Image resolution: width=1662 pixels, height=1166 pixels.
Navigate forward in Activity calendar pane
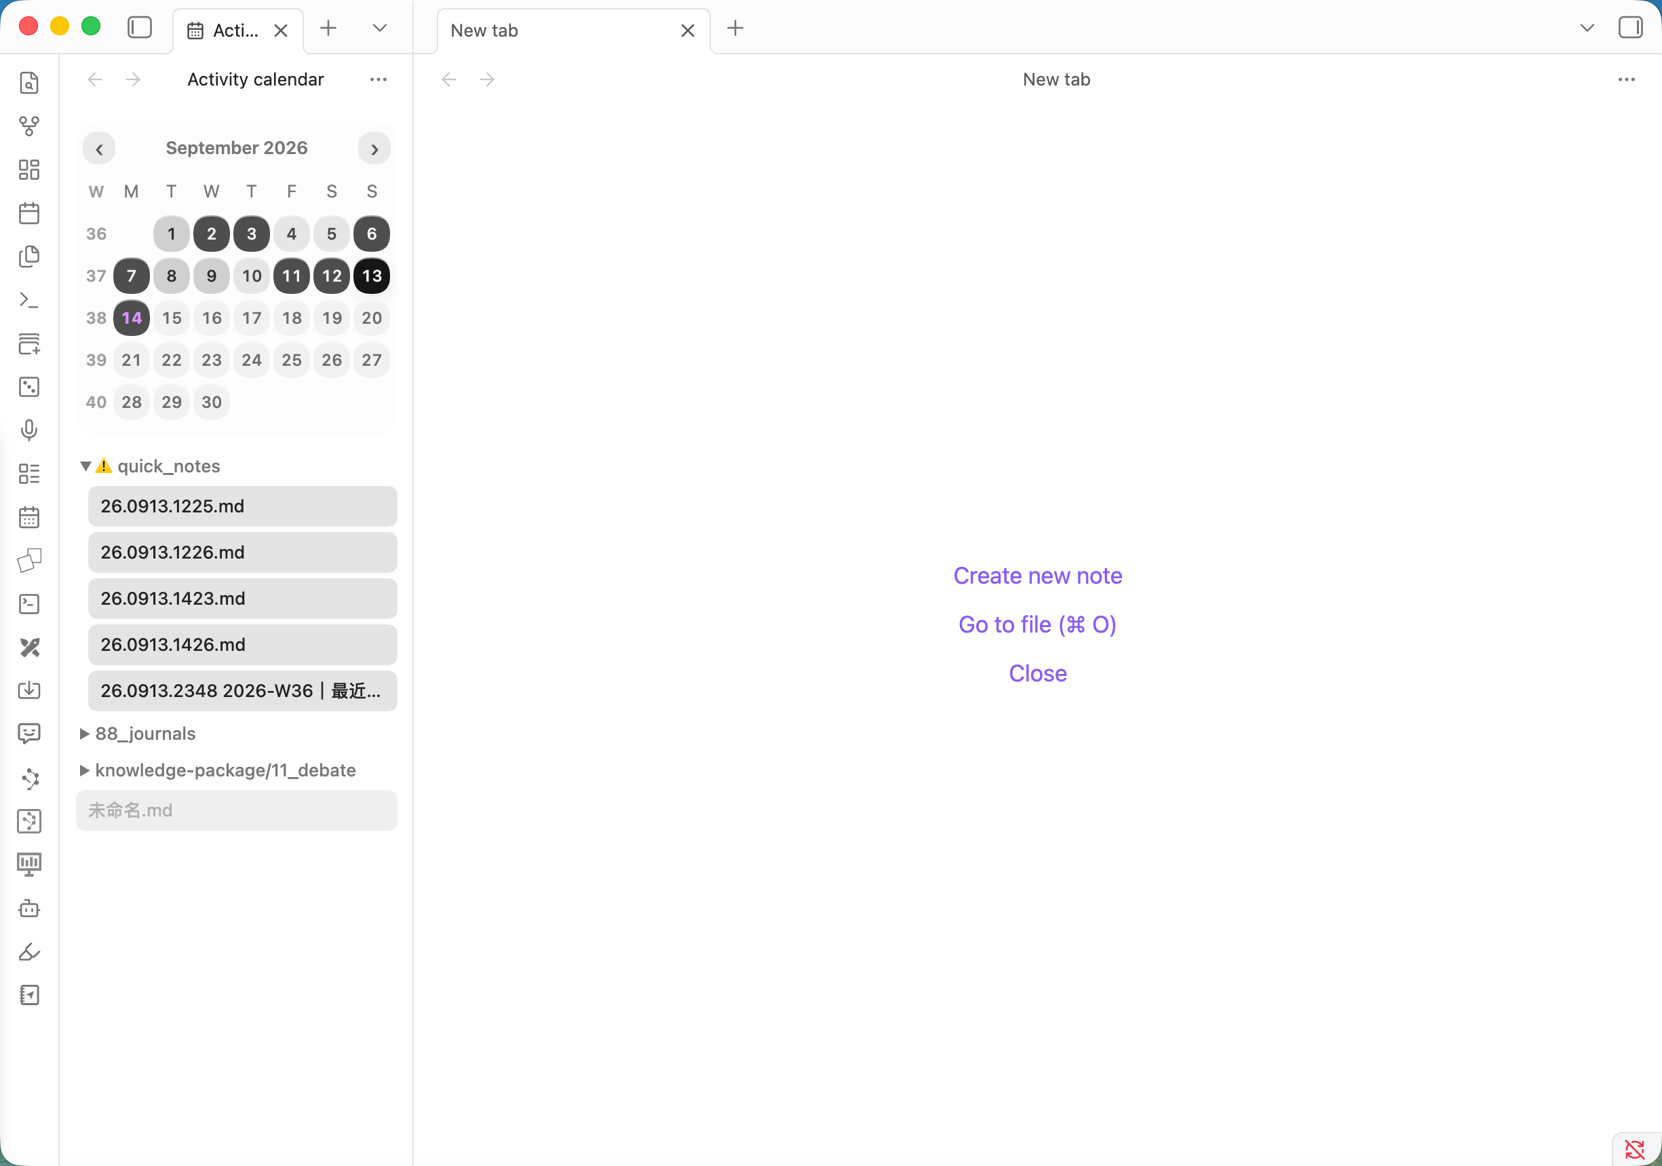133,79
